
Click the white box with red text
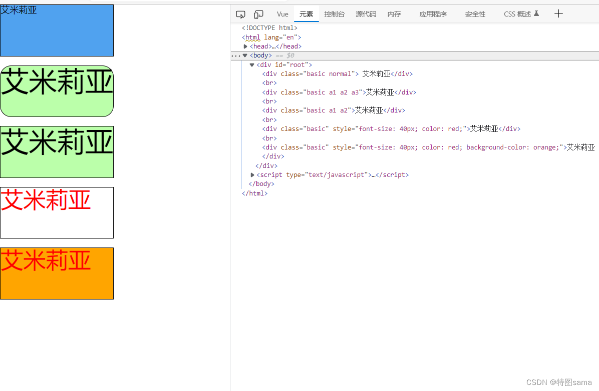57,212
